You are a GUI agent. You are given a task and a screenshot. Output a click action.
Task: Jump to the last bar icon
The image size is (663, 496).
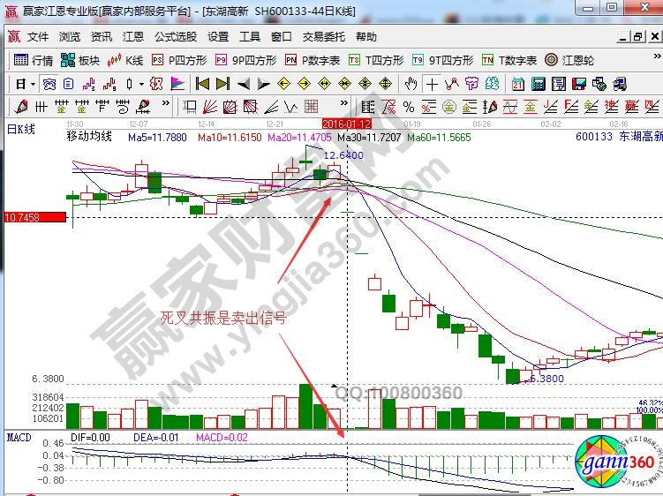point(222,84)
